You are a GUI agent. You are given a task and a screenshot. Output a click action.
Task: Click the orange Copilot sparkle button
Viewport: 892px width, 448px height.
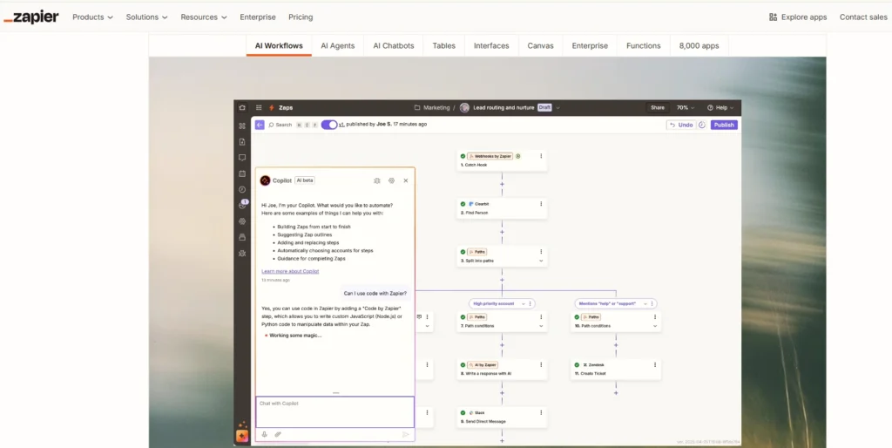(242, 437)
